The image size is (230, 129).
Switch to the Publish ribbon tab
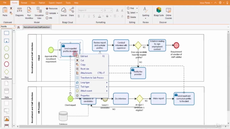click(42, 3)
